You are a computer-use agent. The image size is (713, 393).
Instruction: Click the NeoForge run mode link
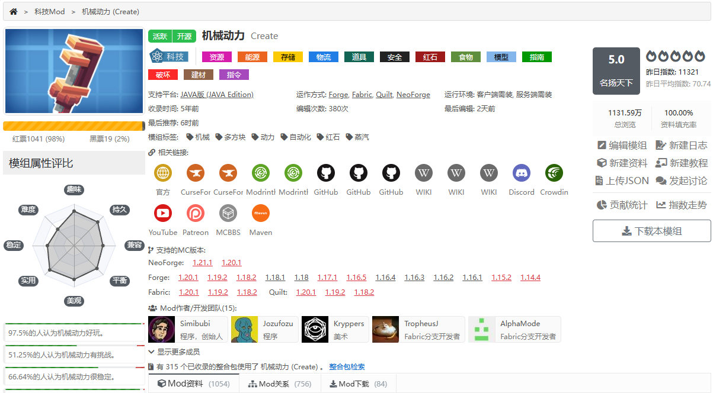413,94
